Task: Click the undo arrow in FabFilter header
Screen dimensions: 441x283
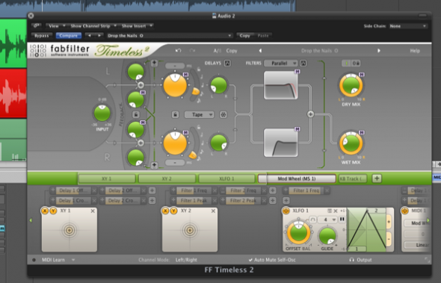Action: [178, 51]
